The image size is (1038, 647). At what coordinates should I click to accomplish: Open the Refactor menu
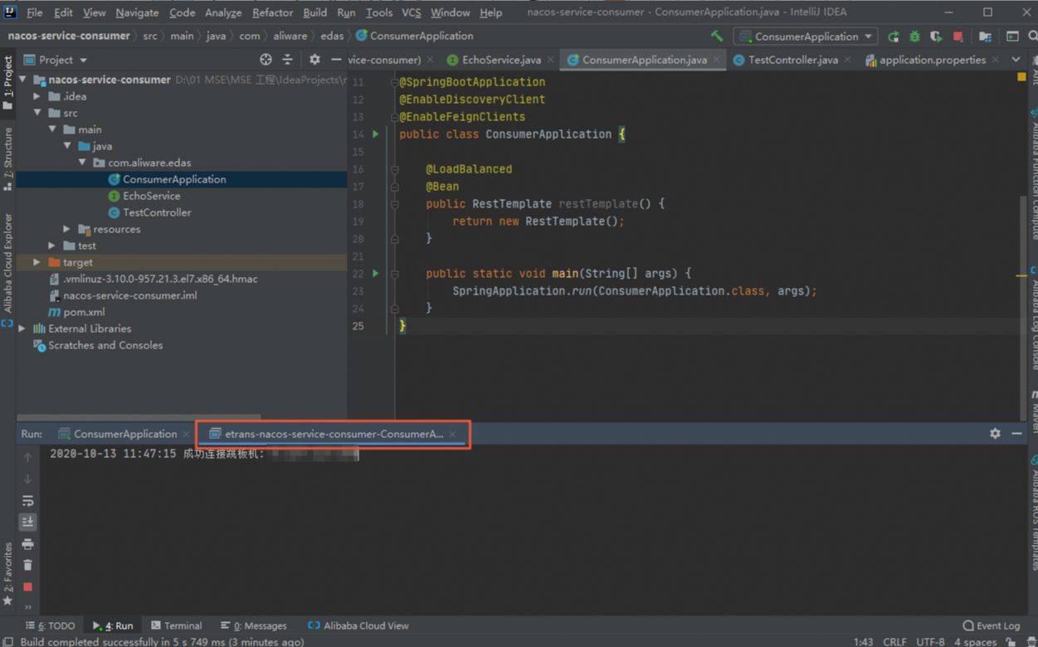[x=272, y=12]
